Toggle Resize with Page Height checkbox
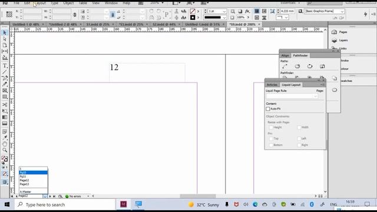377x212 pixels. click(x=271, y=127)
